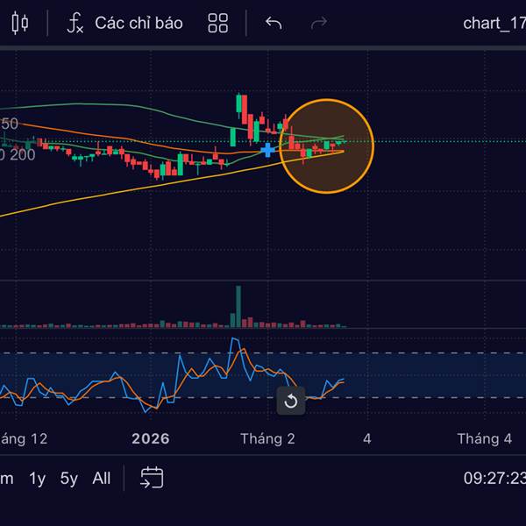The width and height of the screenshot is (526, 526).
Task: Switch to All time range
Action: point(102,478)
